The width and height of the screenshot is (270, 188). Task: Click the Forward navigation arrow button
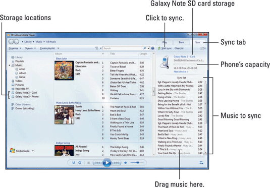17,42
